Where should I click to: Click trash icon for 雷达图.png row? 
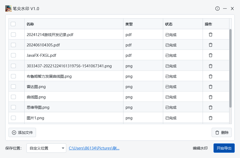click(211, 86)
